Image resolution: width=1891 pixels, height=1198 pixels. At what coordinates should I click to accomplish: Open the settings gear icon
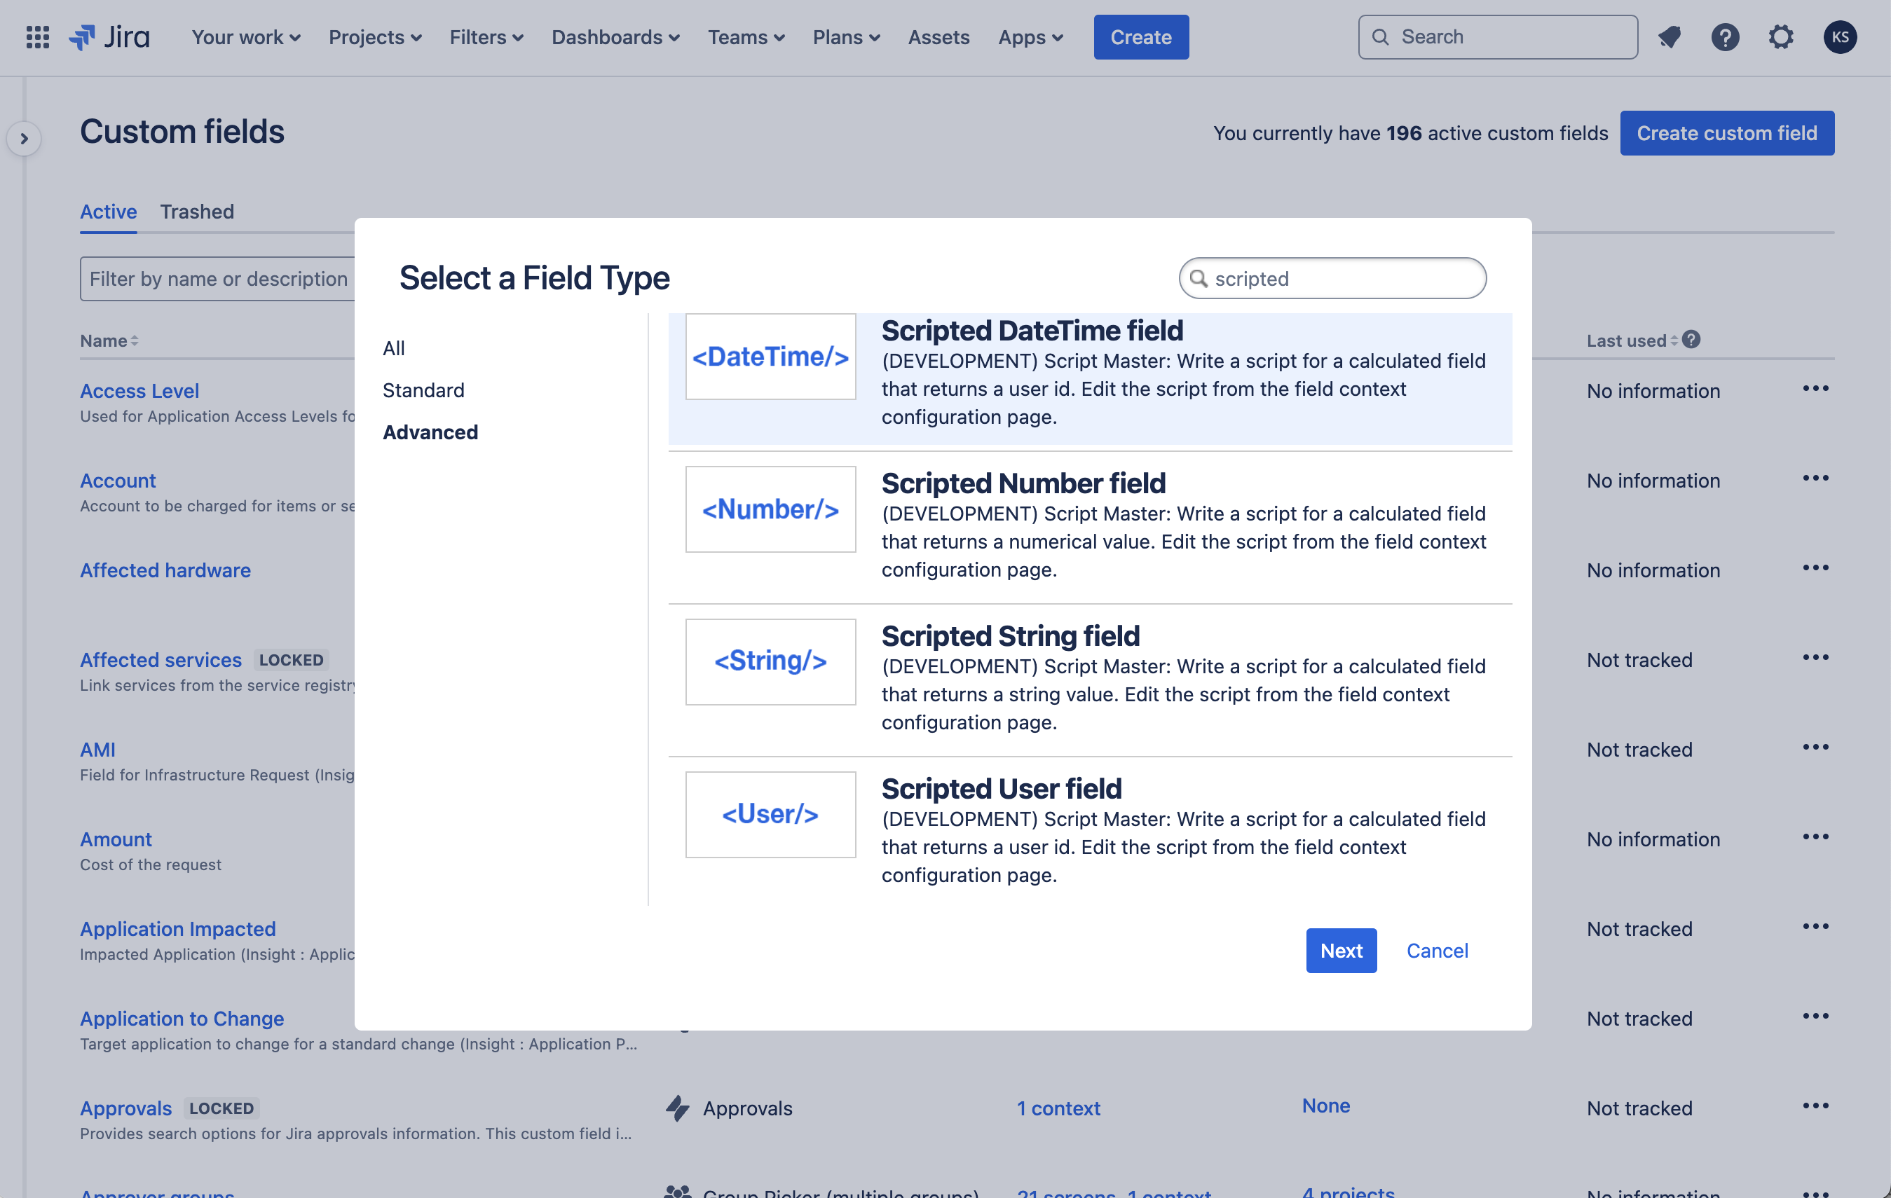point(1780,37)
